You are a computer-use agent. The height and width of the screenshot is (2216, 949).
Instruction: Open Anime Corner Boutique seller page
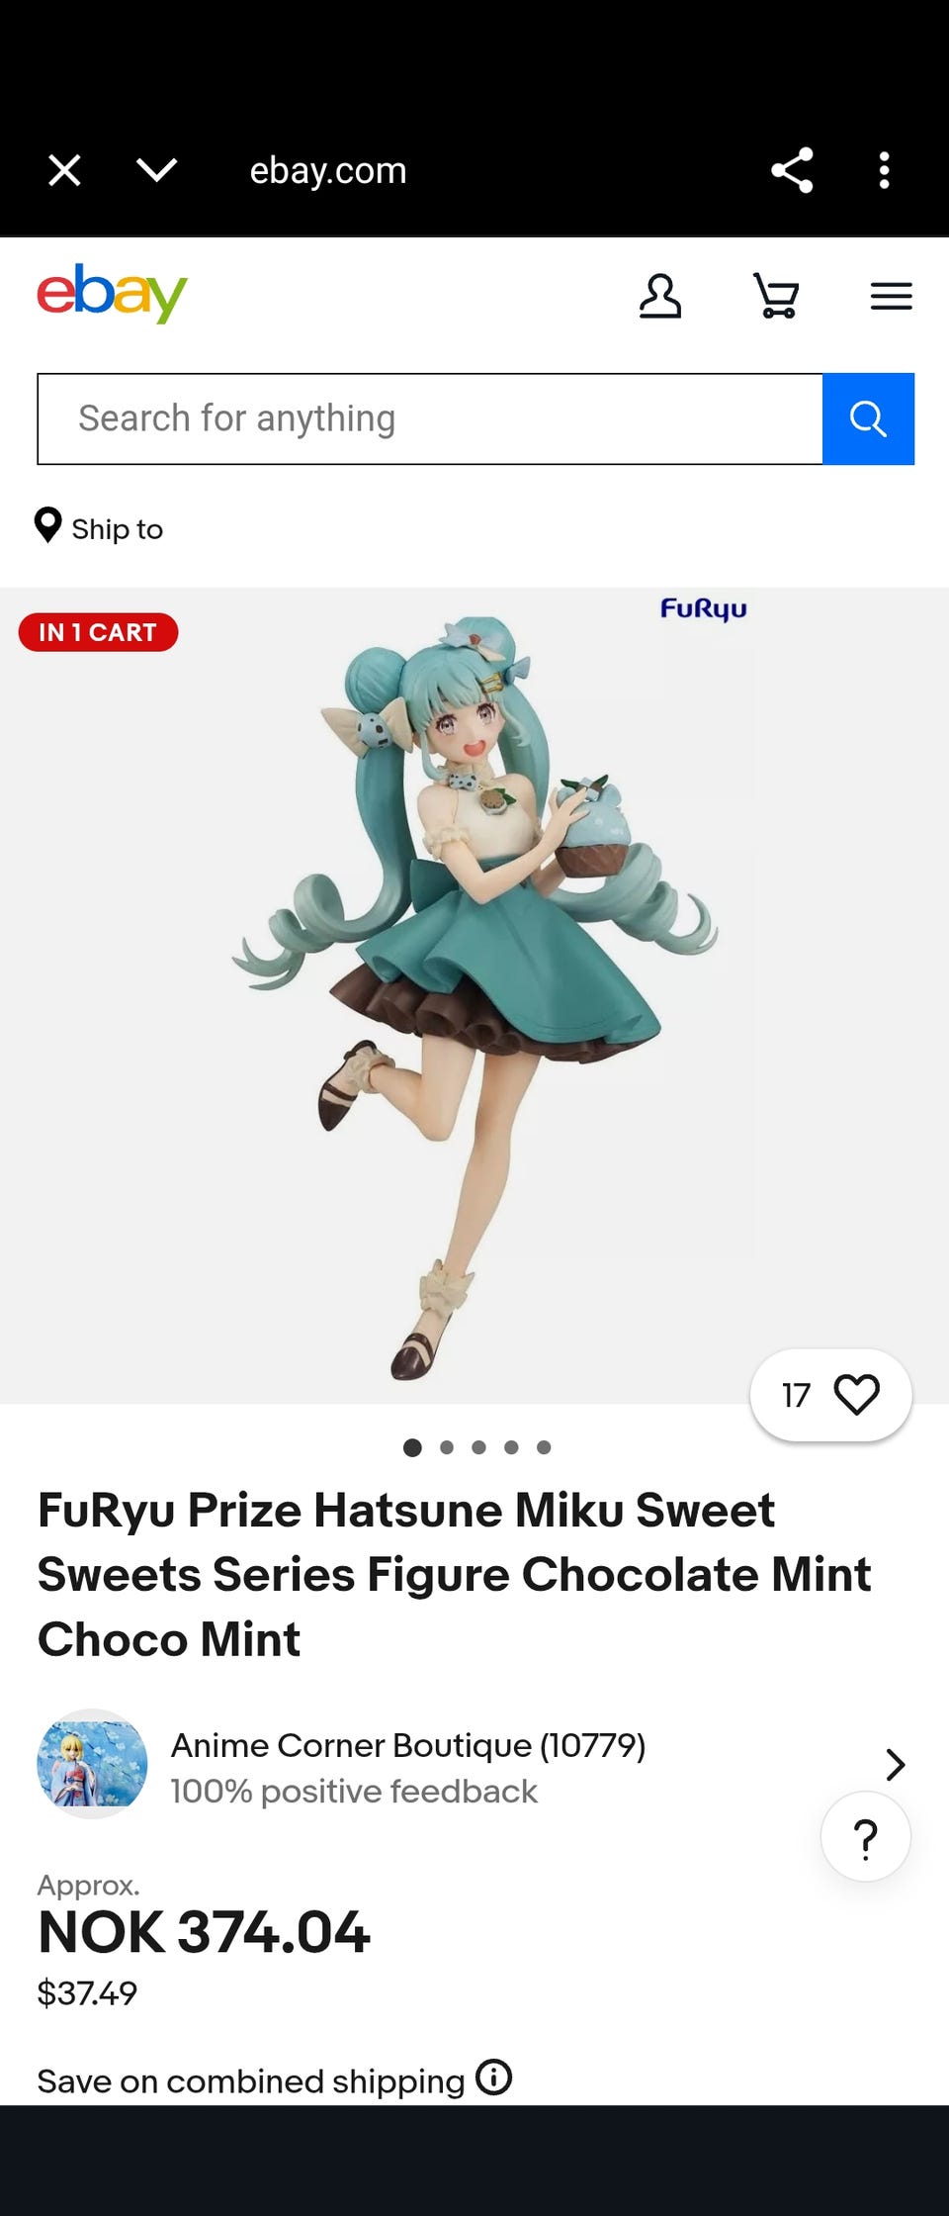[408, 1746]
